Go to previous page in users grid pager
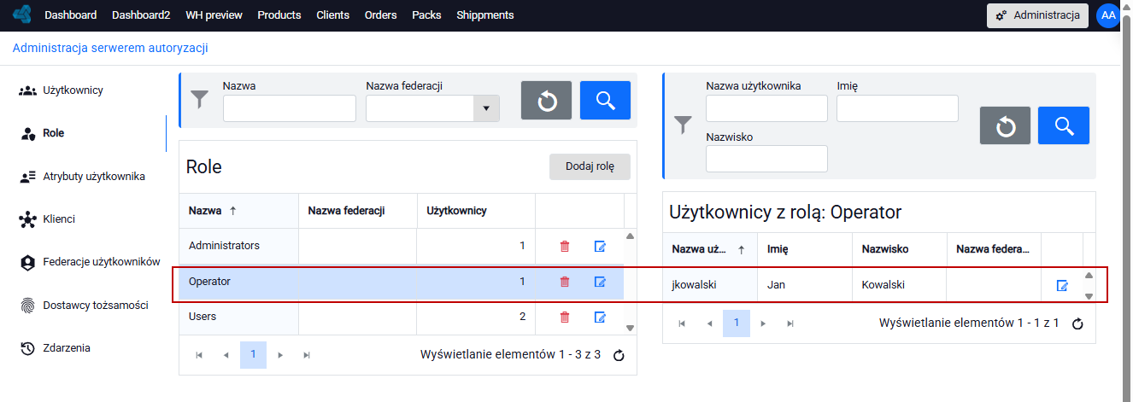Screen dimensions: 1133x402 (x=708, y=323)
